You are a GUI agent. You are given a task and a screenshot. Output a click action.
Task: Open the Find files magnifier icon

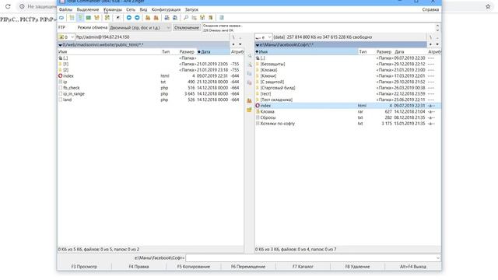[x=186, y=18]
